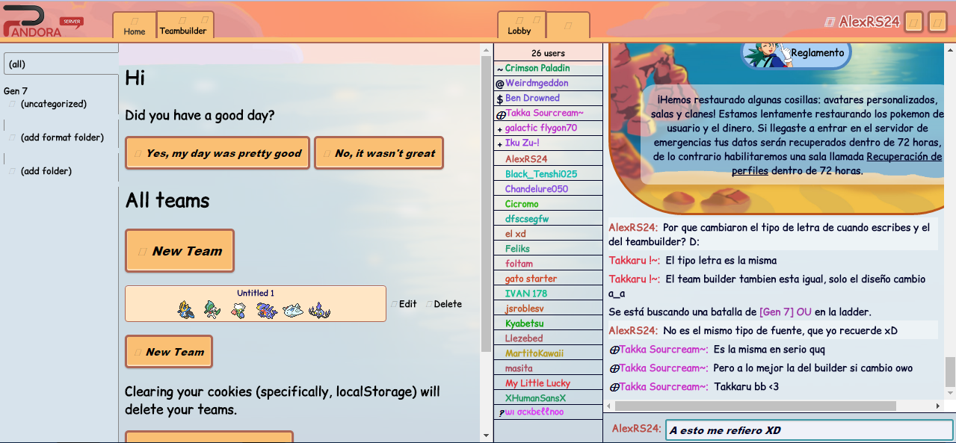Click the chat vertical scrollbar thumb
The width and height of the screenshot is (956, 443).
950,371
